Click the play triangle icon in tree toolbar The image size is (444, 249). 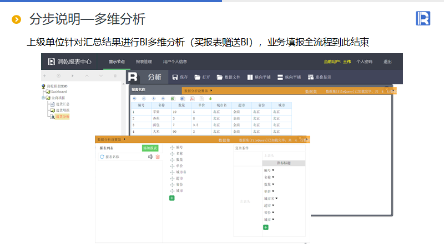(x=73, y=76)
